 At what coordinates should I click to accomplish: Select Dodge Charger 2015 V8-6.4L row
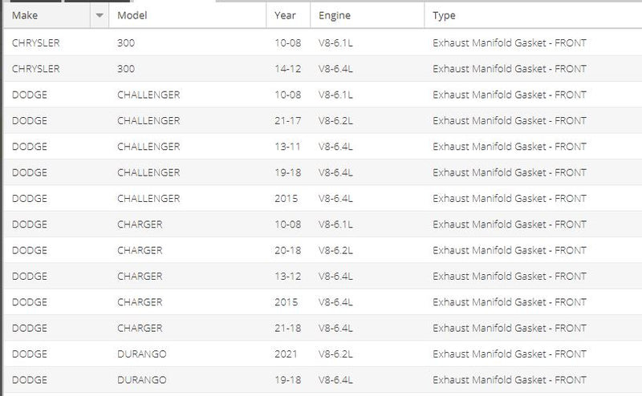pyautogui.click(x=323, y=302)
